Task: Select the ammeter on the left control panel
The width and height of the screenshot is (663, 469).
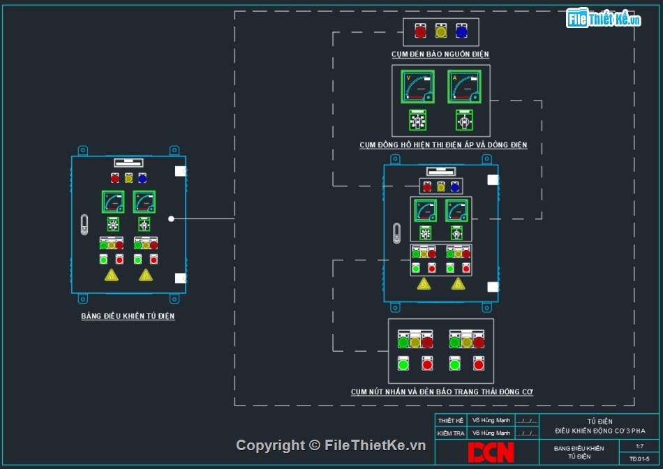Action: pos(144,202)
